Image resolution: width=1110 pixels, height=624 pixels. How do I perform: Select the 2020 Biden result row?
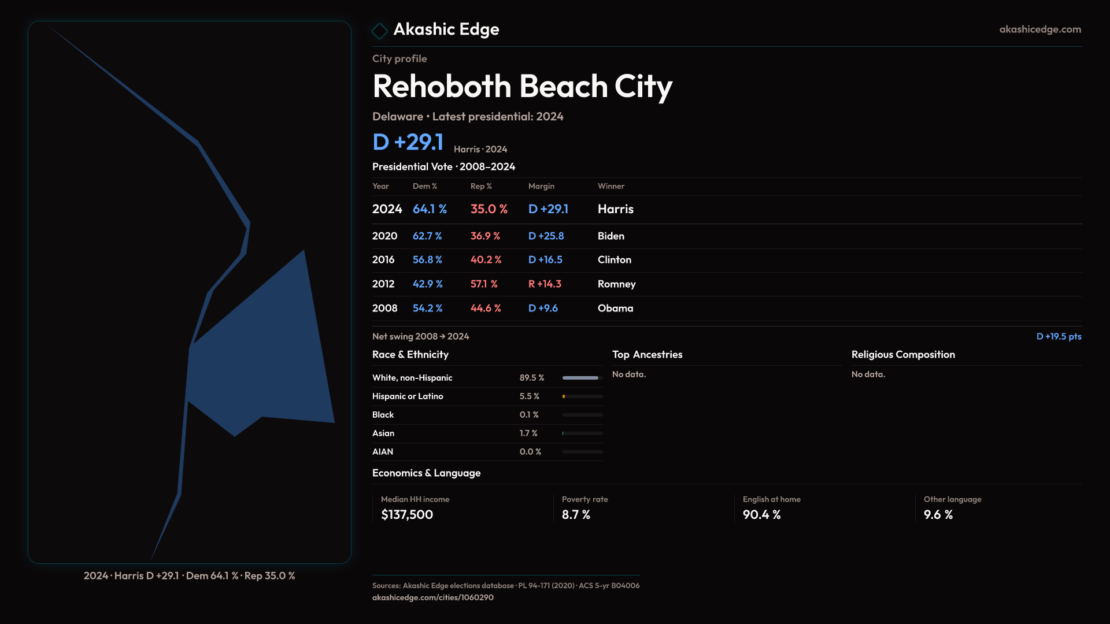(x=503, y=236)
